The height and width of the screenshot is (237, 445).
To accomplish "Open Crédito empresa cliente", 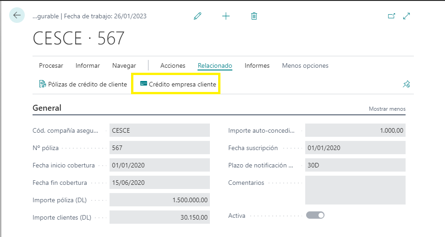I will point(178,84).
